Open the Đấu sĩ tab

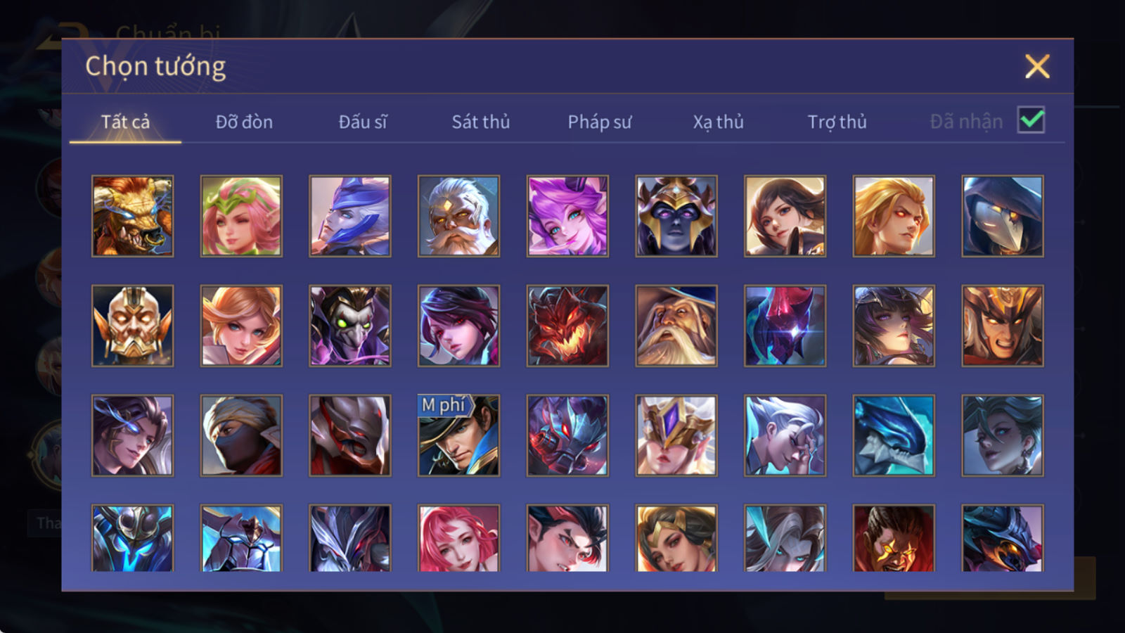coord(363,122)
